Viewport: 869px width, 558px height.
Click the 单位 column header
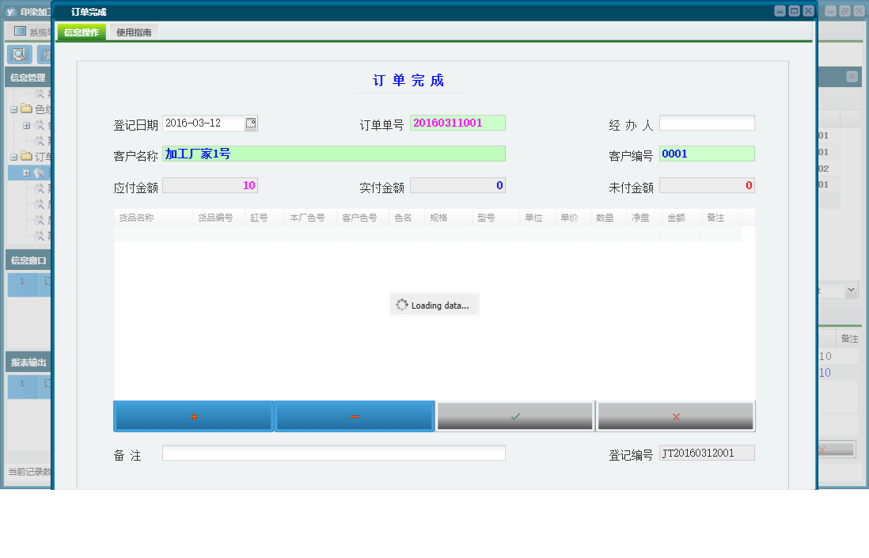coord(537,217)
